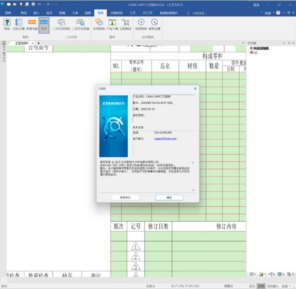Close the CAXA About dialog

coord(195,88)
